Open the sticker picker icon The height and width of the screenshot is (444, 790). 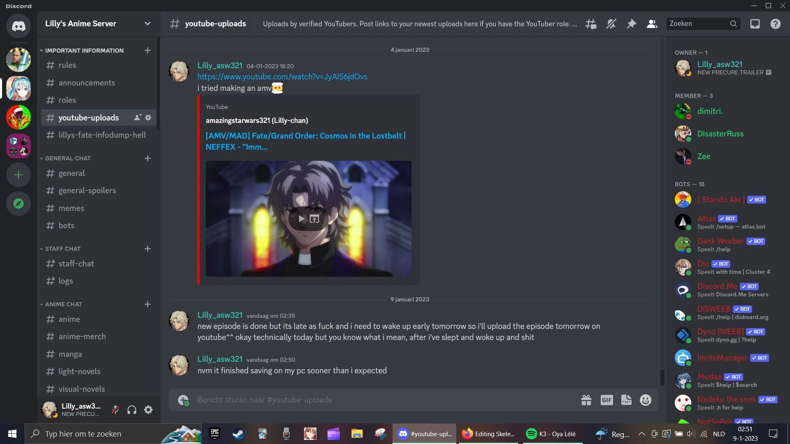[626, 400]
